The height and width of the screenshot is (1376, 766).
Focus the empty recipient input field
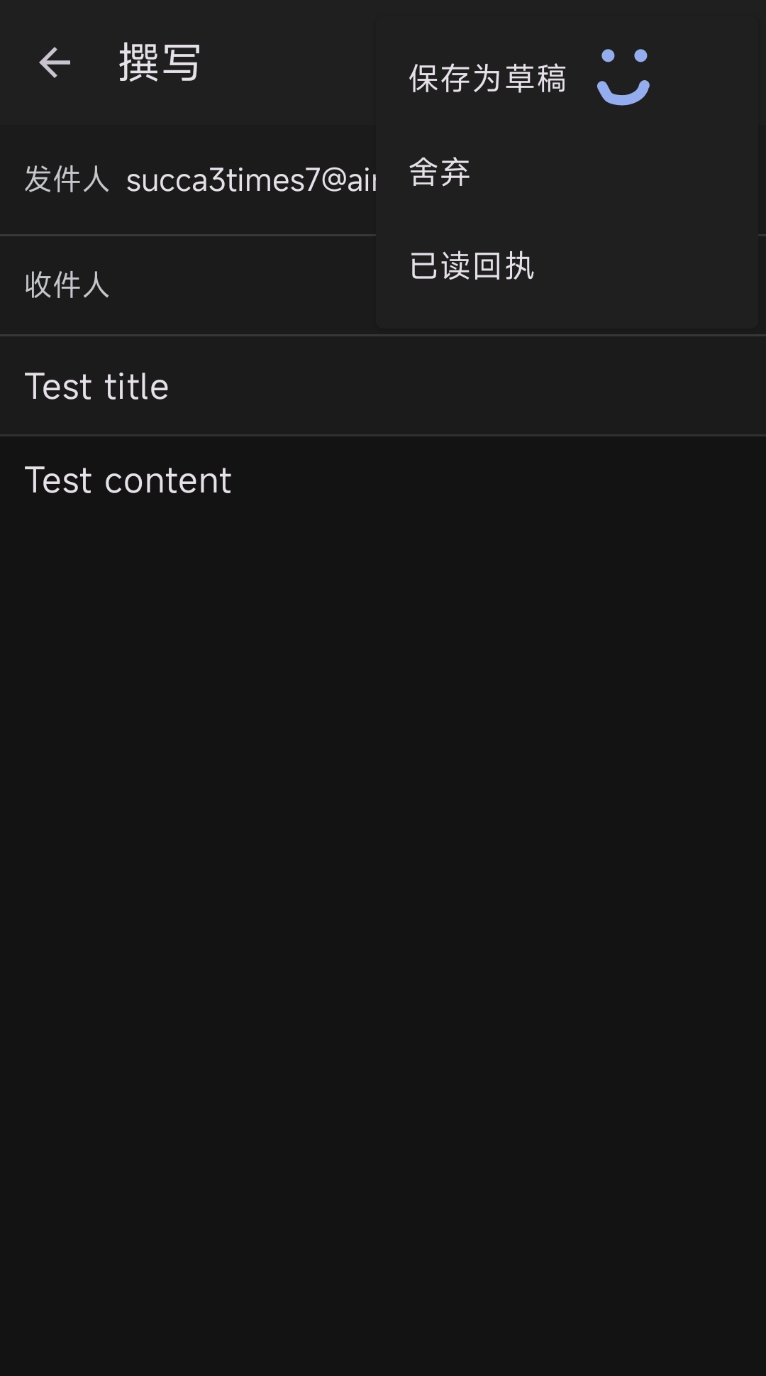(x=241, y=285)
